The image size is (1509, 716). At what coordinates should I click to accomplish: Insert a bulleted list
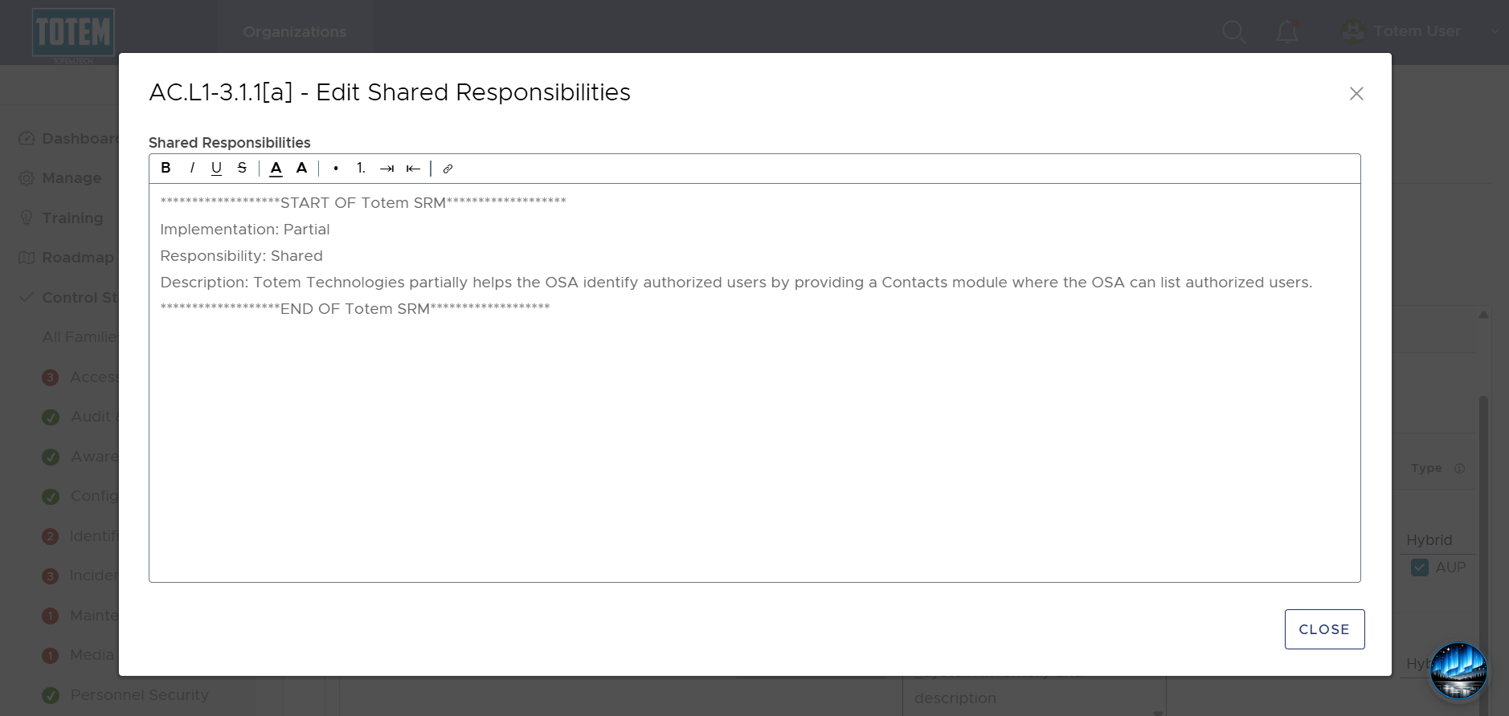[336, 168]
